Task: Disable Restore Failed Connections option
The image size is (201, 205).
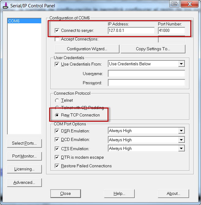Action: pyautogui.click(x=57, y=166)
